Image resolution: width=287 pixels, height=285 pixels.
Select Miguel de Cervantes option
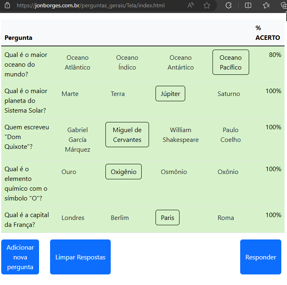[127, 135]
